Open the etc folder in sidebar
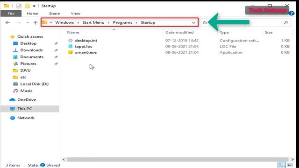Image resolution: width=299 pixels, height=168 pixels. click(23, 77)
